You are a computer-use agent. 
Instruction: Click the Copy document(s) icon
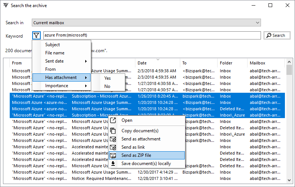(113, 131)
